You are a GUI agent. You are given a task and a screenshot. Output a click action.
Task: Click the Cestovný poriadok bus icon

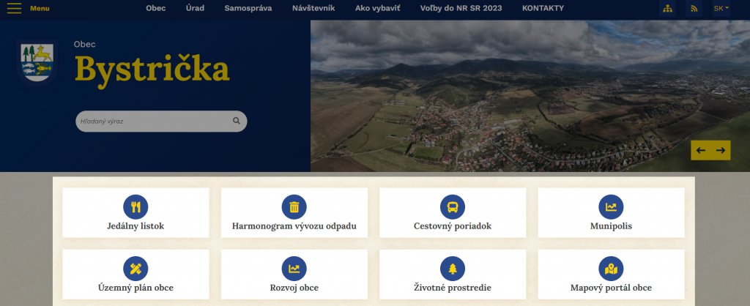453,207
